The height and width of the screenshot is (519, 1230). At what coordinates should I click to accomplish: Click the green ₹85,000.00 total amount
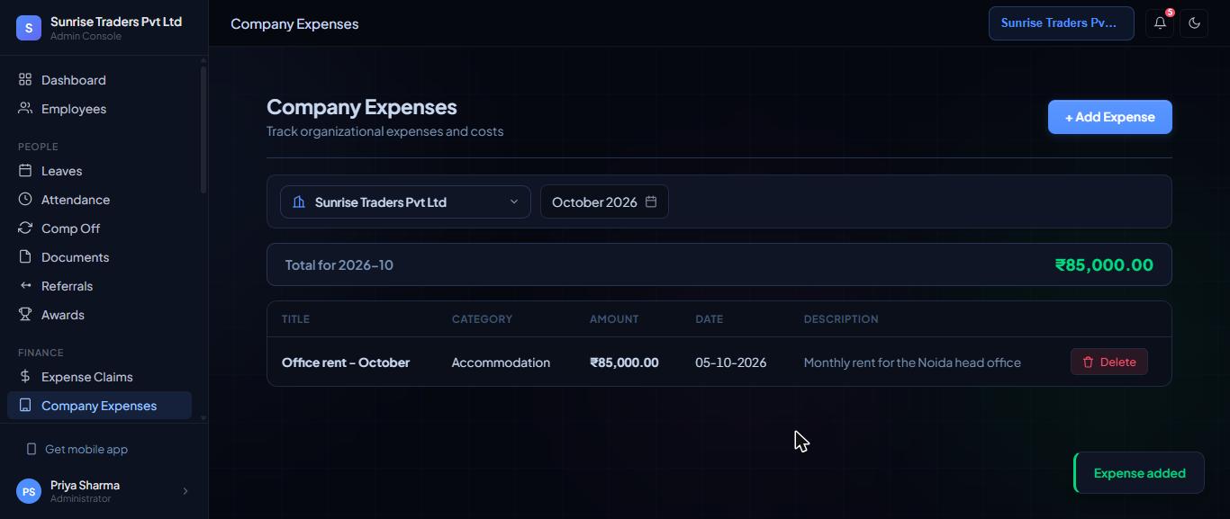pyautogui.click(x=1104, y=264)
